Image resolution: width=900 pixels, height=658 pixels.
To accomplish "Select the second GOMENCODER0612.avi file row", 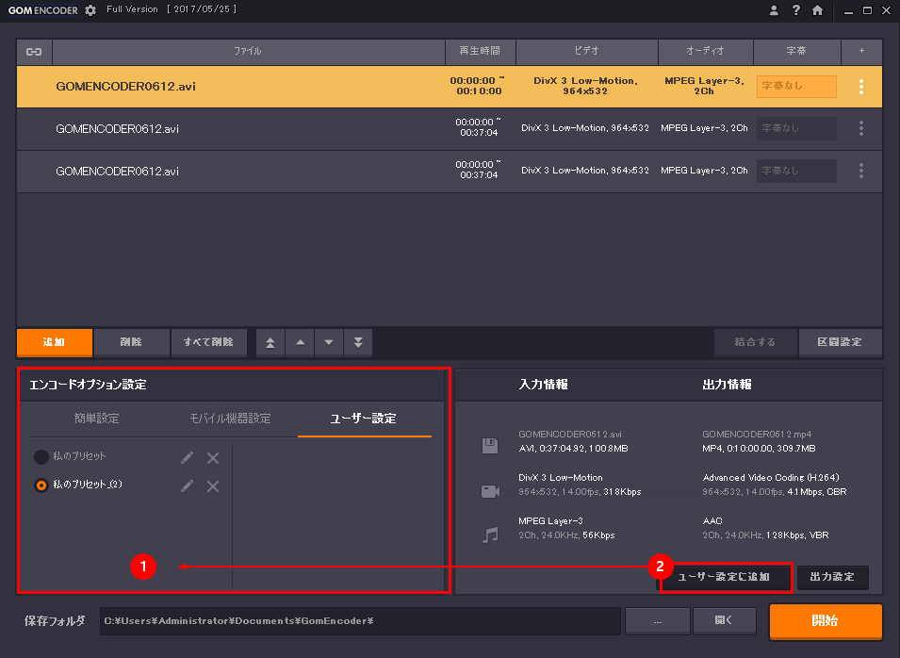I will 450,129.
